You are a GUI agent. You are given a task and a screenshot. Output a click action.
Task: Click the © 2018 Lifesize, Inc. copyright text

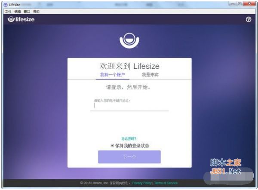(x=105, y=183)
